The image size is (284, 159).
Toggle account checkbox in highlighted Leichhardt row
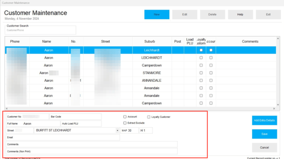click(211, 50)
